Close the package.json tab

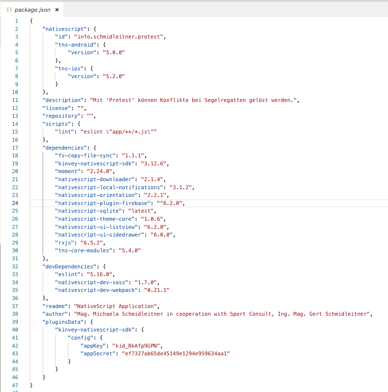click(57, 10)
